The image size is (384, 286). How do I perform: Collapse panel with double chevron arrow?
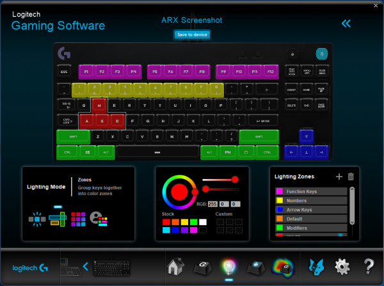346,24
